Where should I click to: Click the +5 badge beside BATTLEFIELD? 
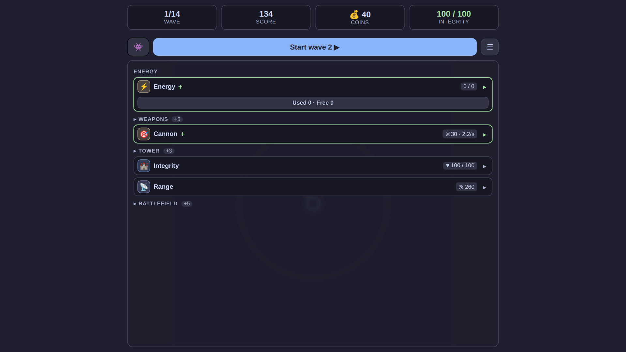click(186, 204)
